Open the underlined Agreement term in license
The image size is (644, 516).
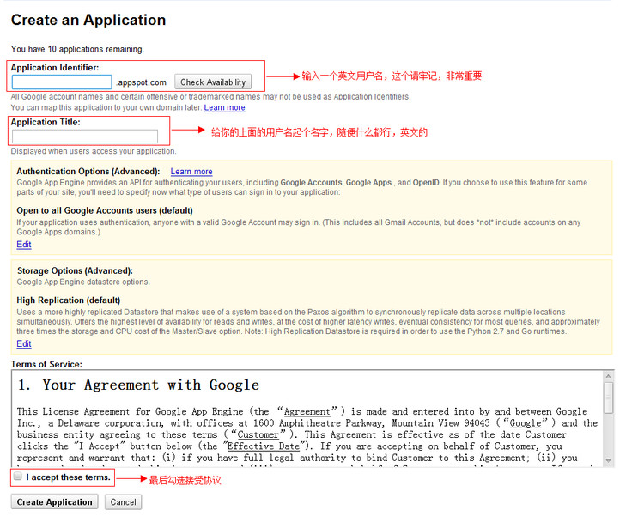[307, 411]
